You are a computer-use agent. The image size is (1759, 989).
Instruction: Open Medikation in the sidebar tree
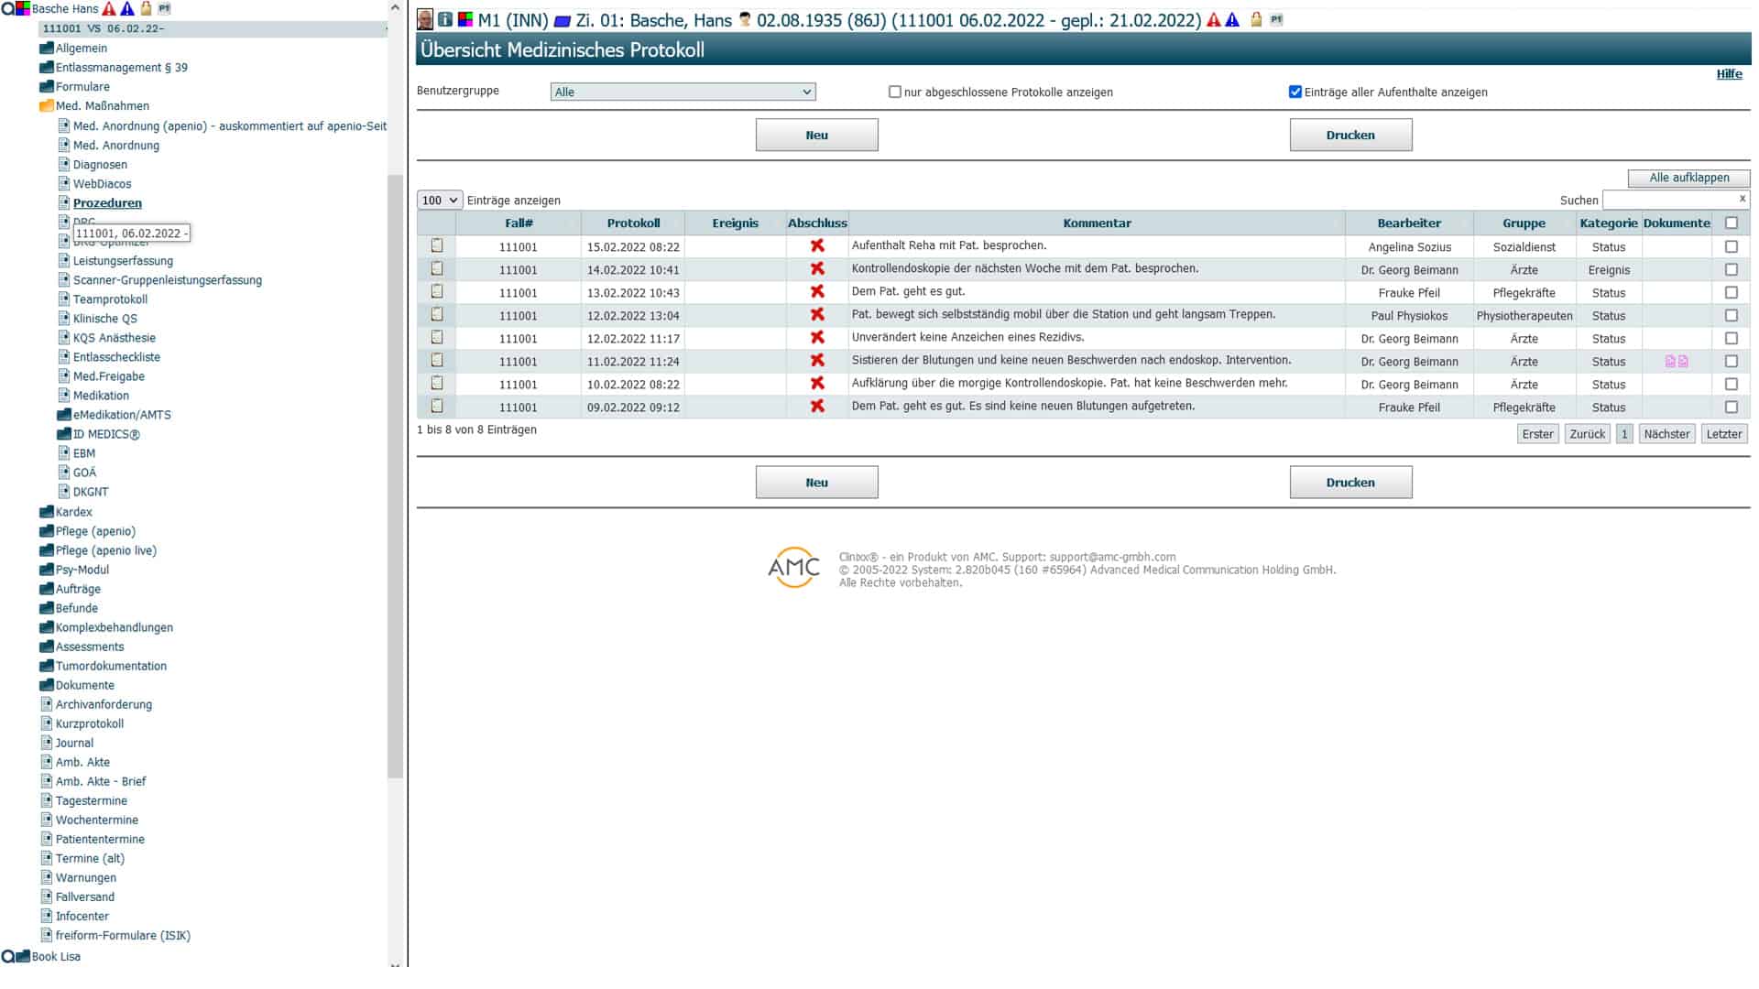(x=101, y=396)
